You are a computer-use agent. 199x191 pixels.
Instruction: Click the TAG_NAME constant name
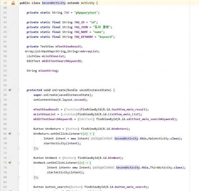(x=81, y=32)
